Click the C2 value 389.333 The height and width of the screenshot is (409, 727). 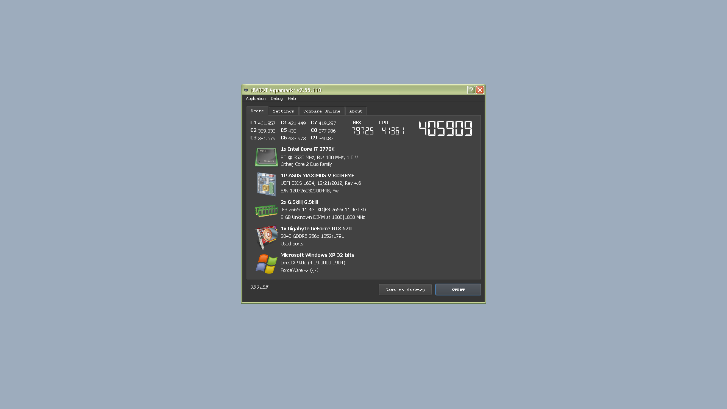[267, 131]
